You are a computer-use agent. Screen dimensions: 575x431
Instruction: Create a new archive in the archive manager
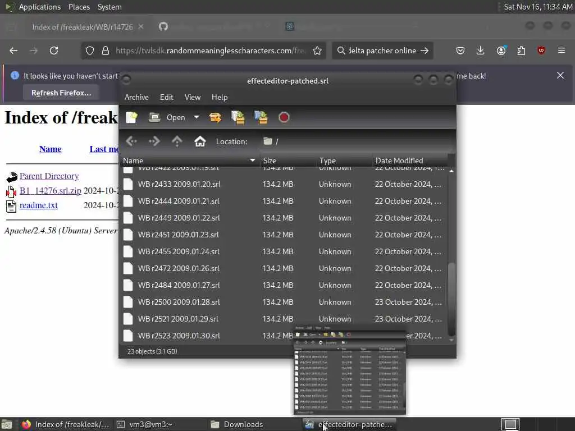pos(131,117)
